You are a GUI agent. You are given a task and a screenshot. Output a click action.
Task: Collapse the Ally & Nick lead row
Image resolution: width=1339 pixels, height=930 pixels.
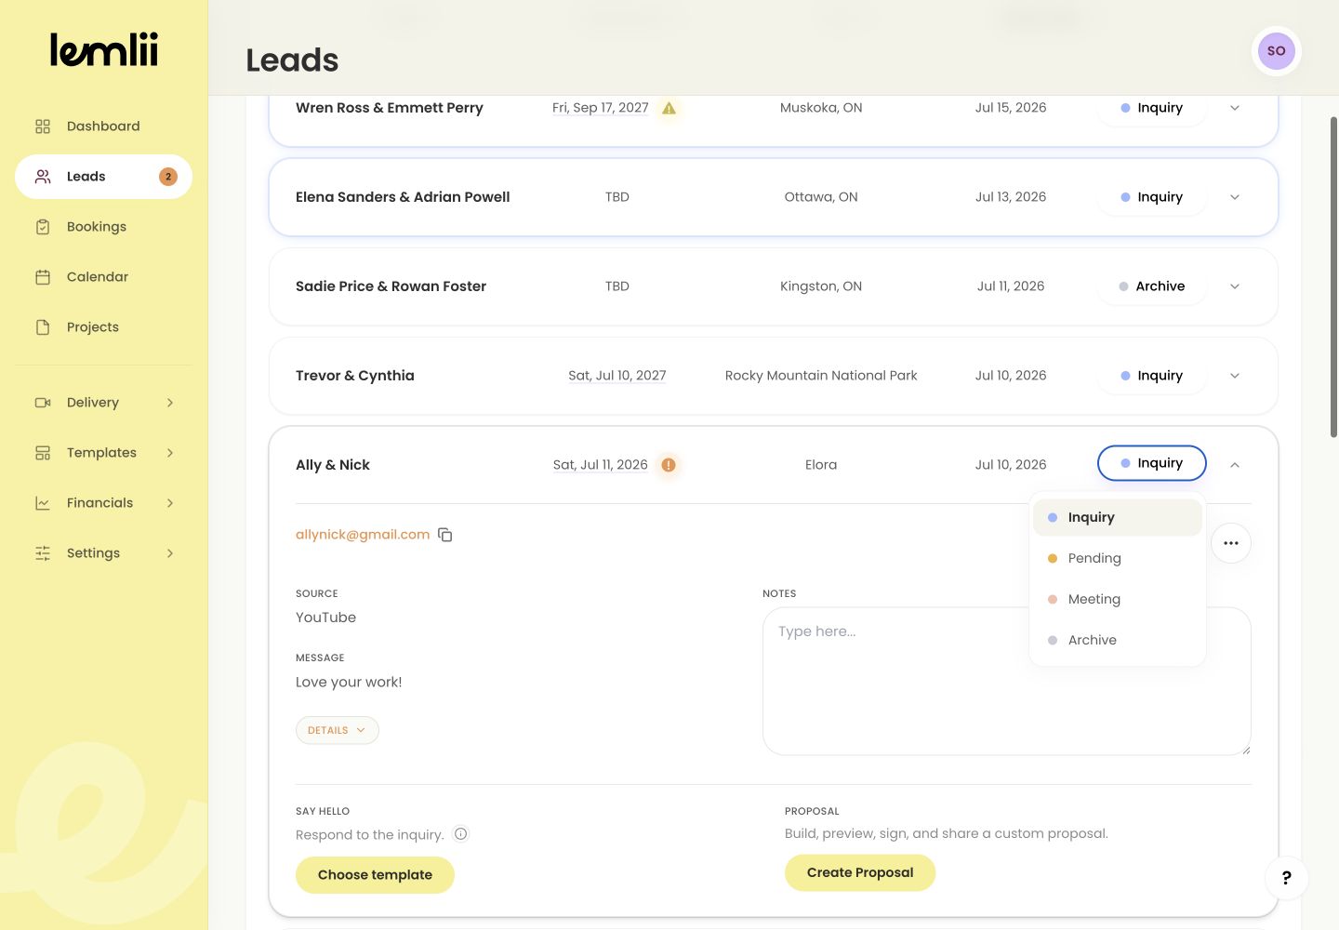[1235, 465]
